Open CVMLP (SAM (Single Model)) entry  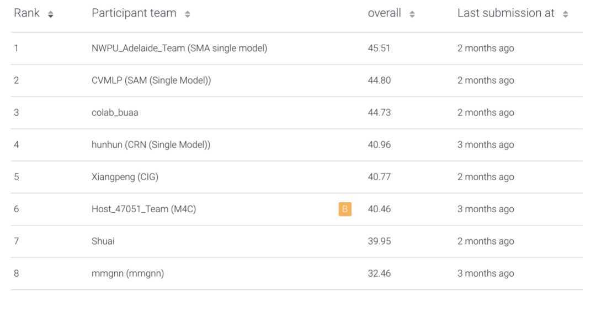(x=151, y=80)
